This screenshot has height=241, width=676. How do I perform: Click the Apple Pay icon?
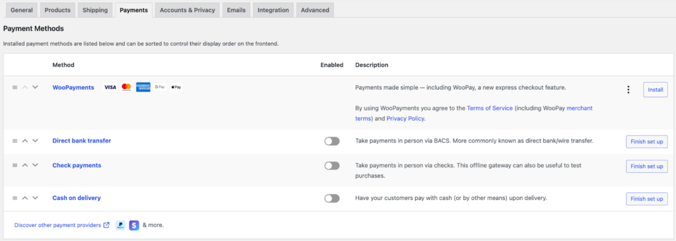176,87
